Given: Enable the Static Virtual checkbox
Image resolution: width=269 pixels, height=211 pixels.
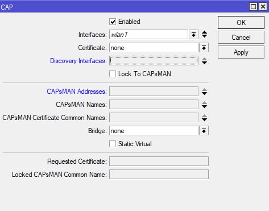Looking at the screenshot, I should coord(113,144).
